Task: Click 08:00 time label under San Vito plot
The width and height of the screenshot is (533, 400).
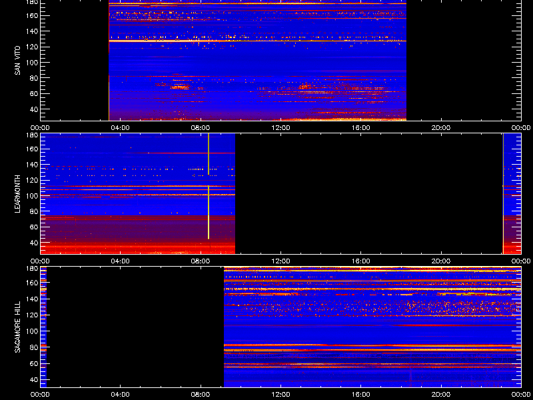Action: [x=201, y=128]
